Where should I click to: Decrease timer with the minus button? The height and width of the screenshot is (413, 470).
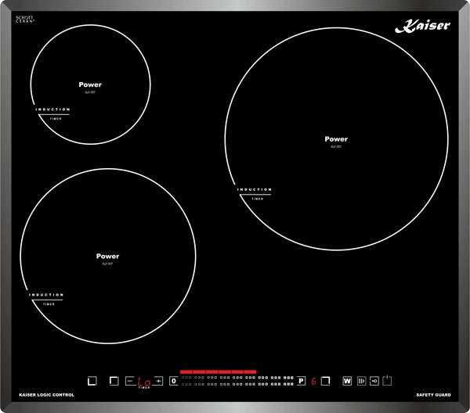129,381
